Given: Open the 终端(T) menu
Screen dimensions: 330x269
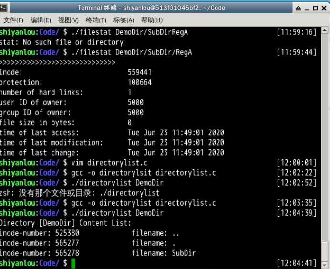Looking at the screenshot, I should (96, 20).
